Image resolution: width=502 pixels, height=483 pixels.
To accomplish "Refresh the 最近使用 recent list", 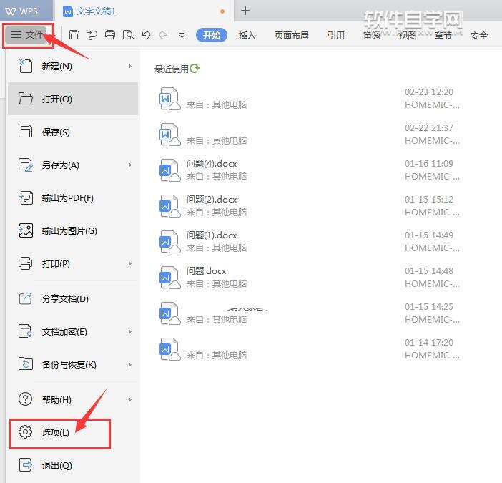I will 195,68.
